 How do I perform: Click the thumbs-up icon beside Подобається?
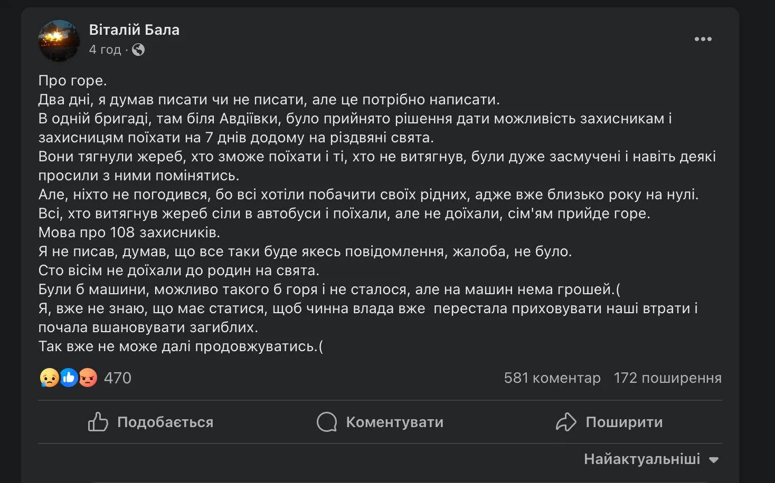tap(98, 422)
